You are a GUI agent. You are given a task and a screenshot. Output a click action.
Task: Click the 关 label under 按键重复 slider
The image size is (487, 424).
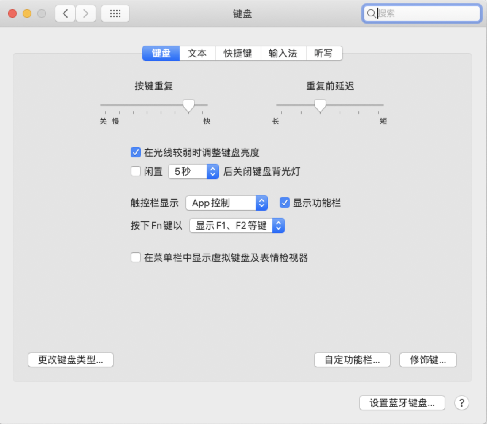tap(103, 121)
